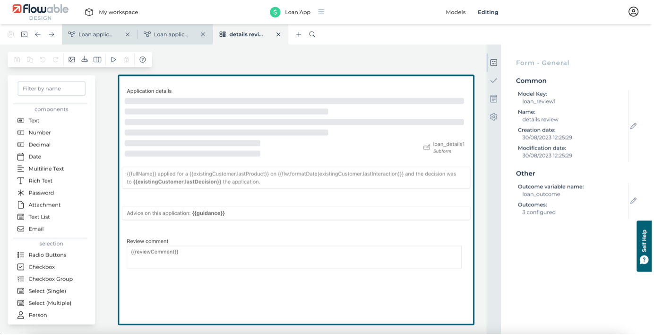The height and width of the screenshot is (335, 654).
Task: Edit Outcomes with the pencil icon
Action: tap(633, 201)
